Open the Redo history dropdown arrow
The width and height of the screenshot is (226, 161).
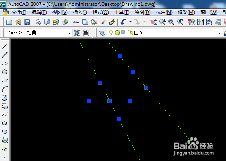(x=145, y=22)
